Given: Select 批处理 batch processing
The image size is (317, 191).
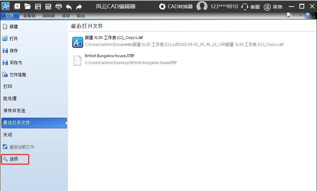Looking at the screenshot, I should point(10,98).
